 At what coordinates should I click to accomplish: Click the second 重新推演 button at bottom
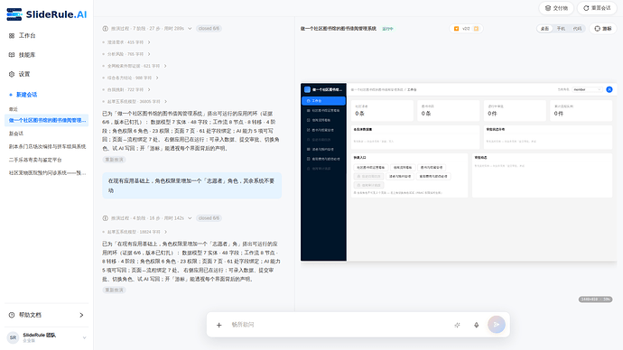[114, 290]
